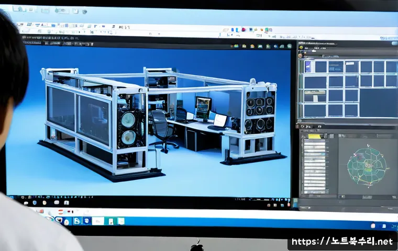Viewport: 398px width, 251px height.
Task: Click the magenta icon in the top toolbar
Action: pos(244,29)
